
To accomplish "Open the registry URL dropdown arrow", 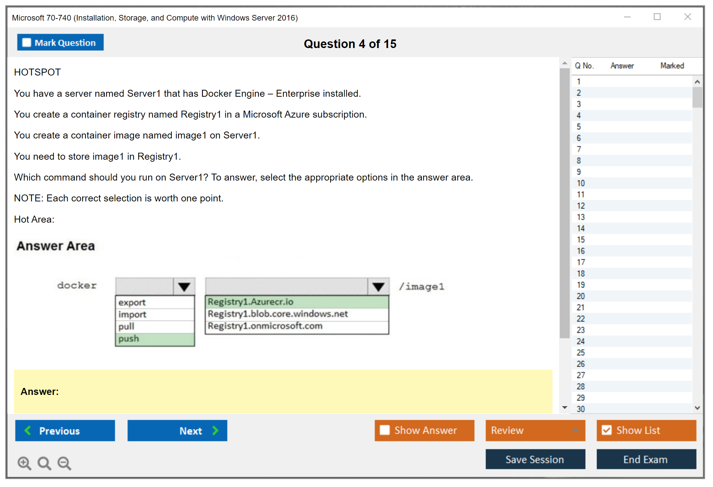I will tap(378, 287).
